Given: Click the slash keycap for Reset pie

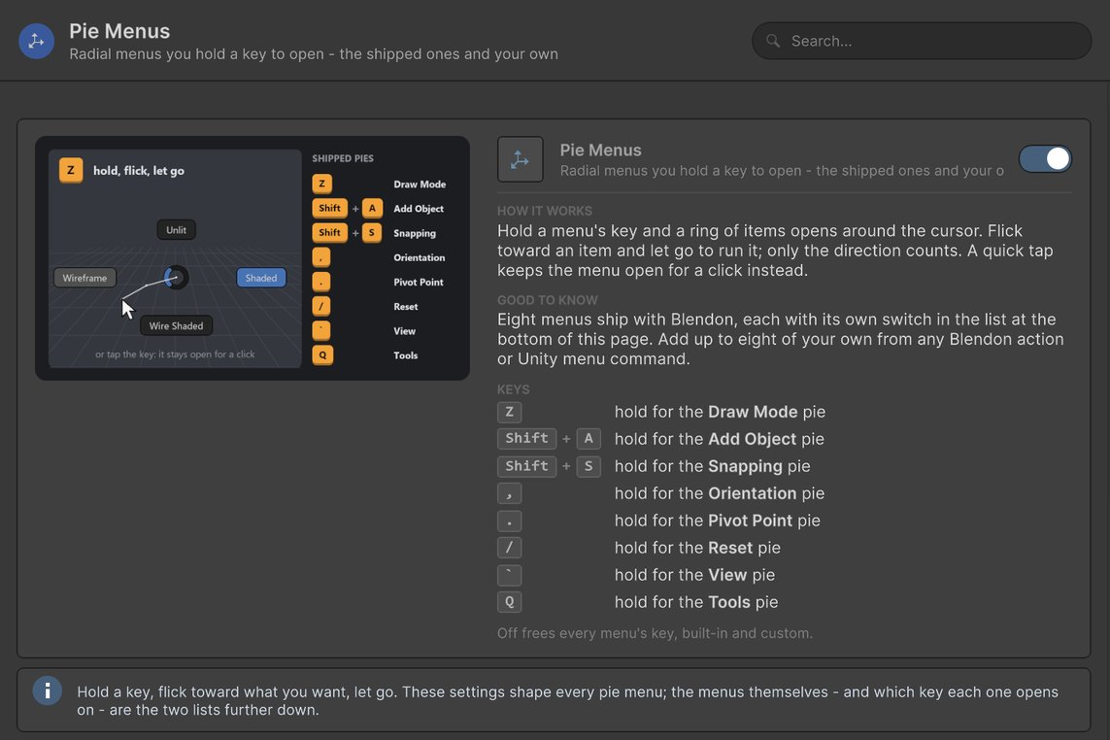Looking at the screenshot, I should coord(510,548).
